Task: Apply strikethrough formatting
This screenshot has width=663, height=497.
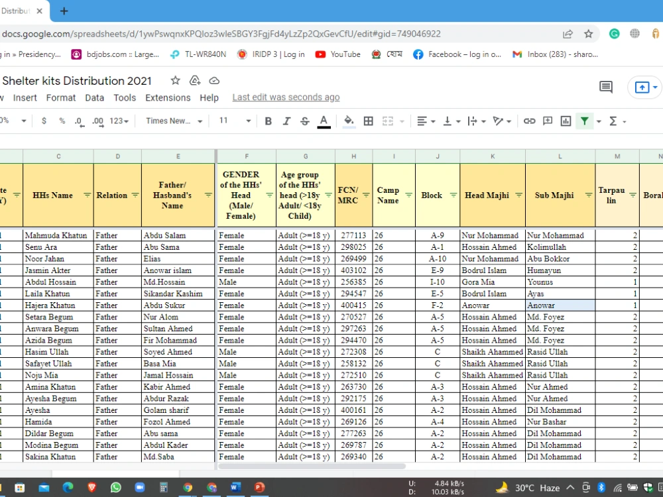Action: [305, 121]
